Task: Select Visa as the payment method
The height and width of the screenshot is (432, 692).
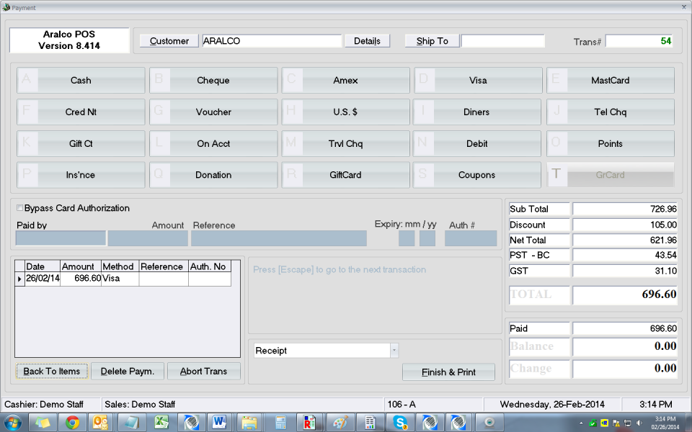Action: [477, 80]
